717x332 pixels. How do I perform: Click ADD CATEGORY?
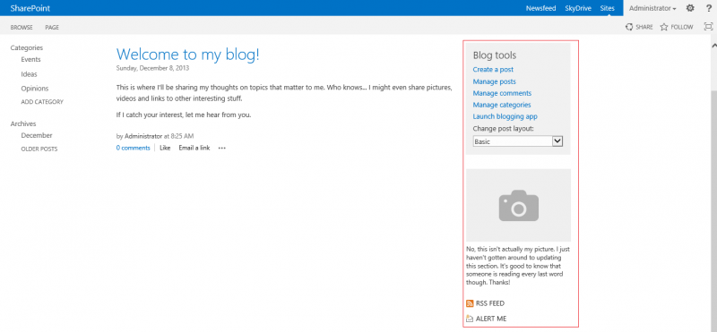[x=42, y=102]
